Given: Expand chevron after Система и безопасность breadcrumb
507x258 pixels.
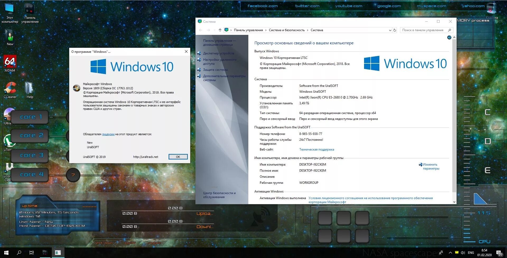Looking at the screenshot, I should [308, 30].
